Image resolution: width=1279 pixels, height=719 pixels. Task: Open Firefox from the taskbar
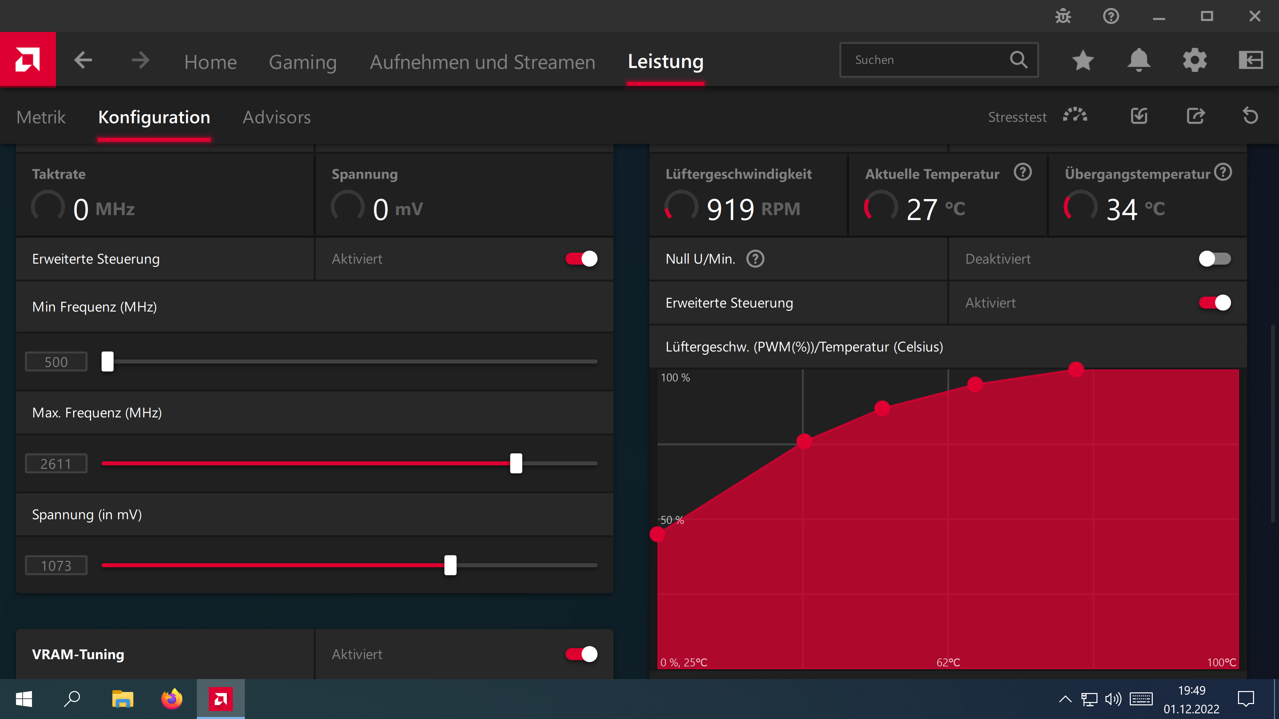pyautogui.click(x=172, y=699)
